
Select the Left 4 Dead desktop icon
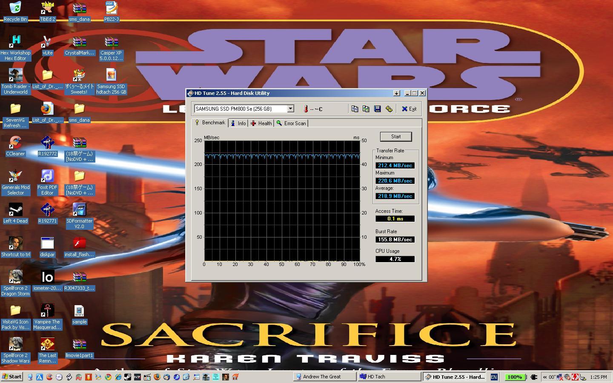15,213
